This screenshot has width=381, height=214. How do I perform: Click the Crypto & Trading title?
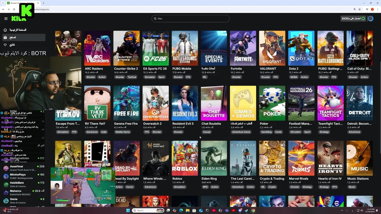click(272, 179)
